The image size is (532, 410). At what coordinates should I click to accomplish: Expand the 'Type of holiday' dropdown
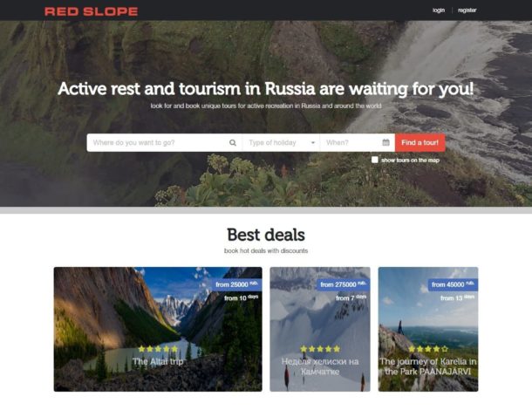[x=282, y=142]
